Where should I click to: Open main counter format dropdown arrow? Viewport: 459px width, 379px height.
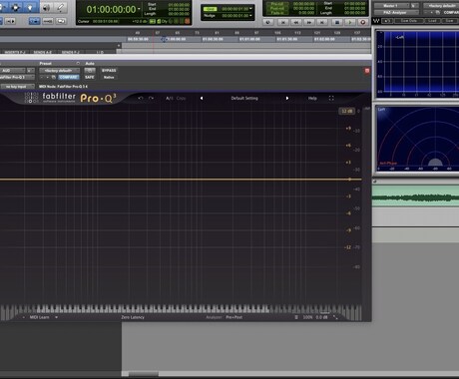pyautogui.click(x=139, y=9)
